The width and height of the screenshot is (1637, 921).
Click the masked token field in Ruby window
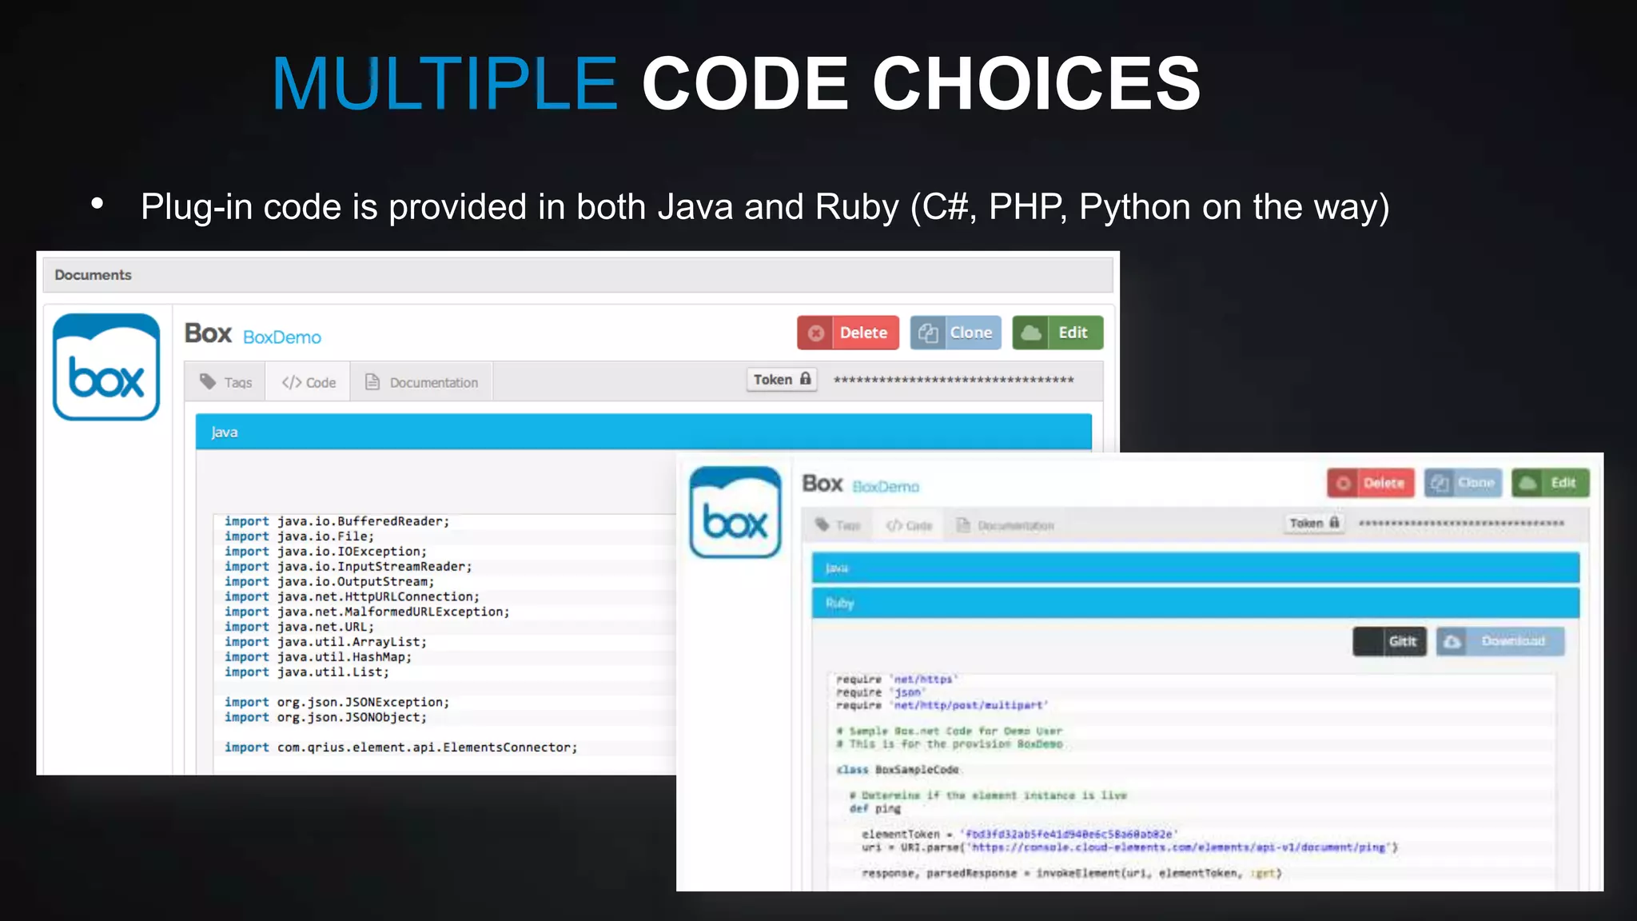click(x=1462, y=523)
